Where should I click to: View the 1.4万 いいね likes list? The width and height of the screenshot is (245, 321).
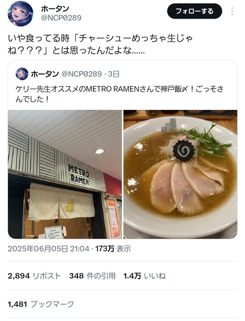pos(144,276)
